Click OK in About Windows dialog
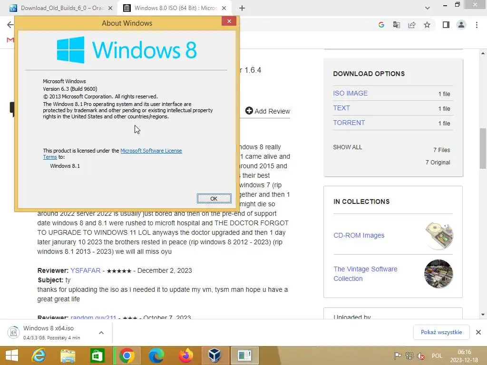 coord(214,199)
